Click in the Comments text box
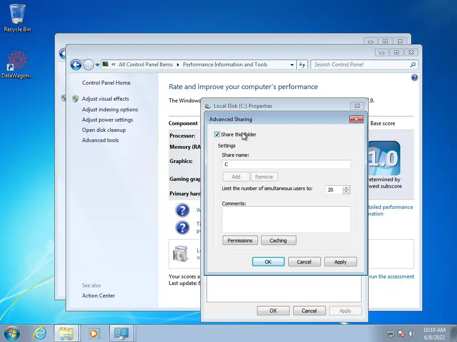 point(286,219)
